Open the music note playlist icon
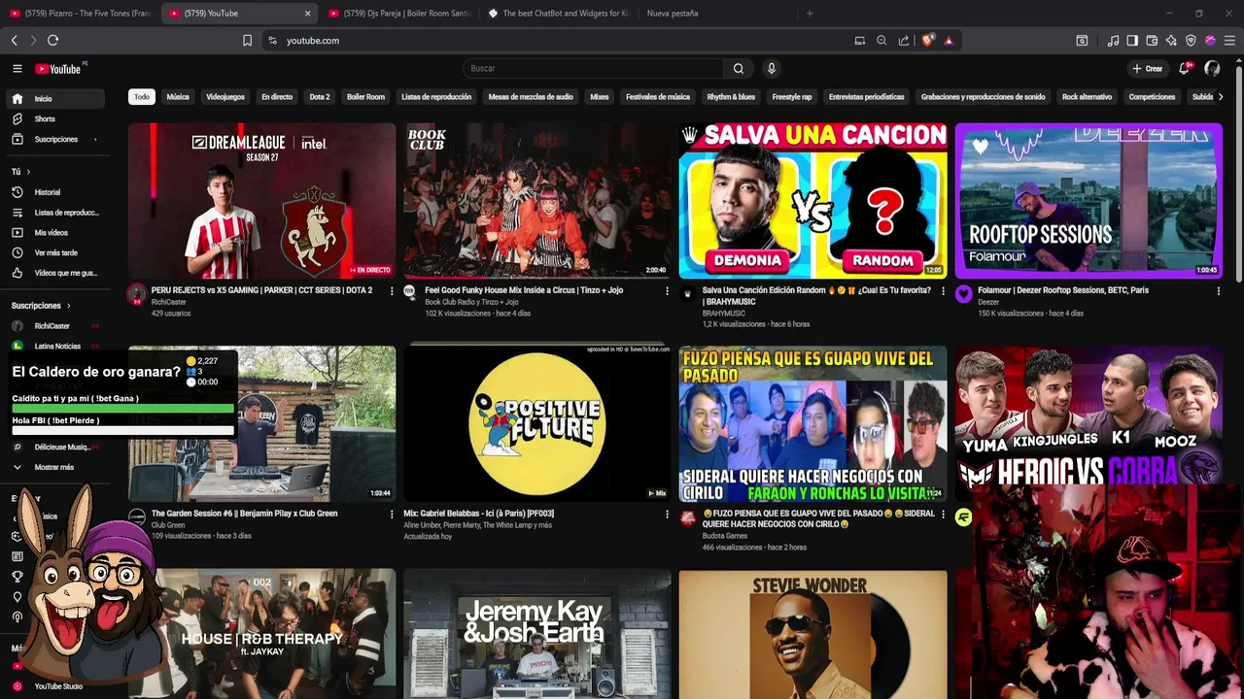1244x699 pixels. pos(1113,40)
